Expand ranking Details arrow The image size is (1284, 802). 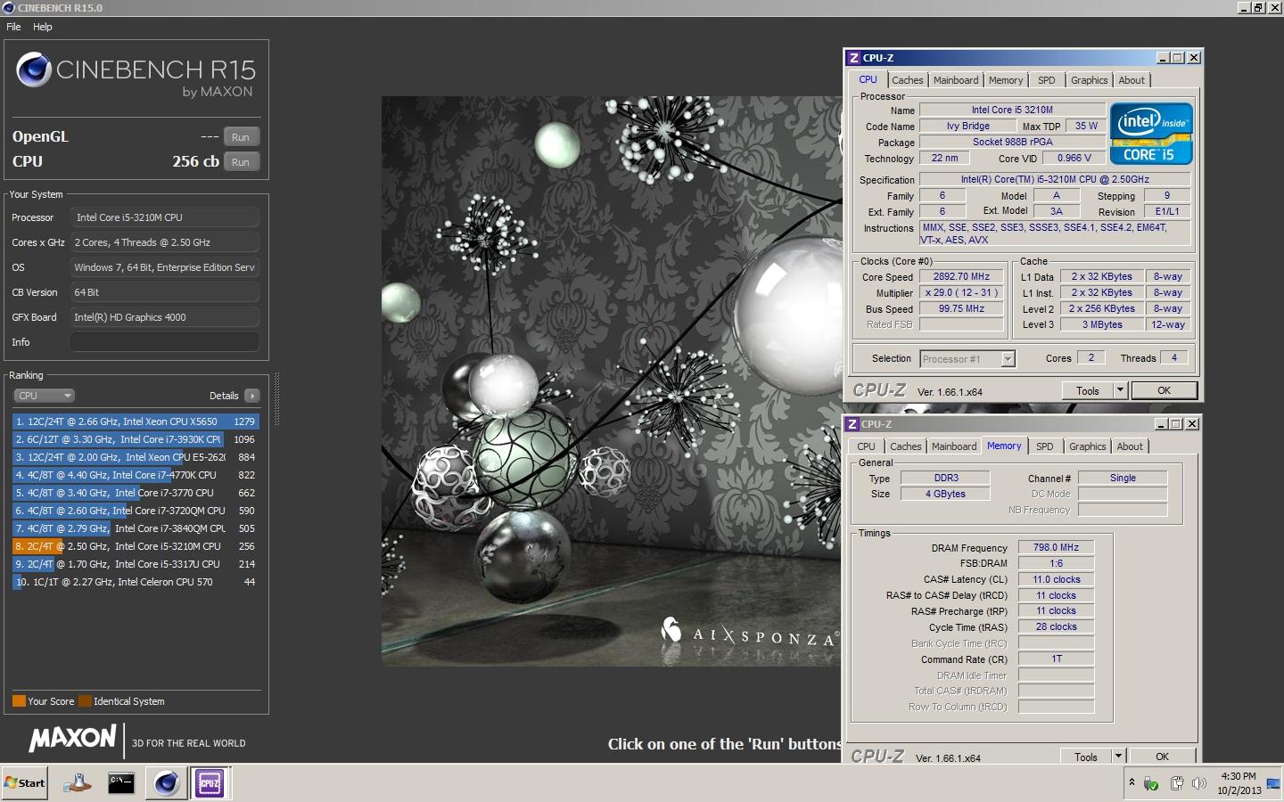[252, 396]
